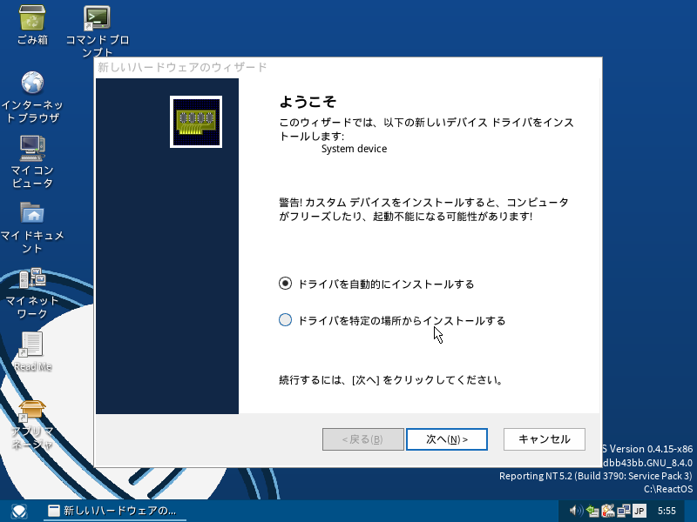Click the safely remove hardware tray icon
Viewport: 697px width, 522px height.
(x=592, y=511)
